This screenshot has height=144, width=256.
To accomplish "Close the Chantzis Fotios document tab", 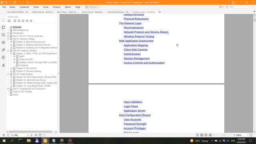I will click(x=160, y=12).
